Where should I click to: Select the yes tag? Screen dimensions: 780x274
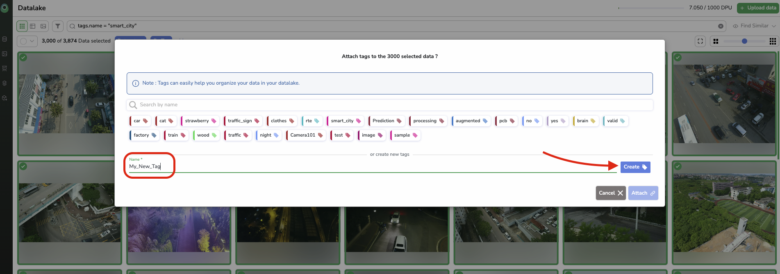click(x=557, y=121)
